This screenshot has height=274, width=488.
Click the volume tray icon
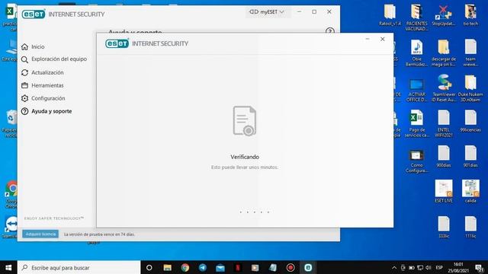coord(429,267)
